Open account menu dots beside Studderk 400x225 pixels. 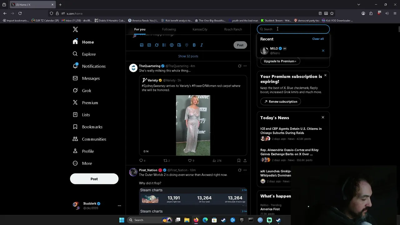point(119,206)
